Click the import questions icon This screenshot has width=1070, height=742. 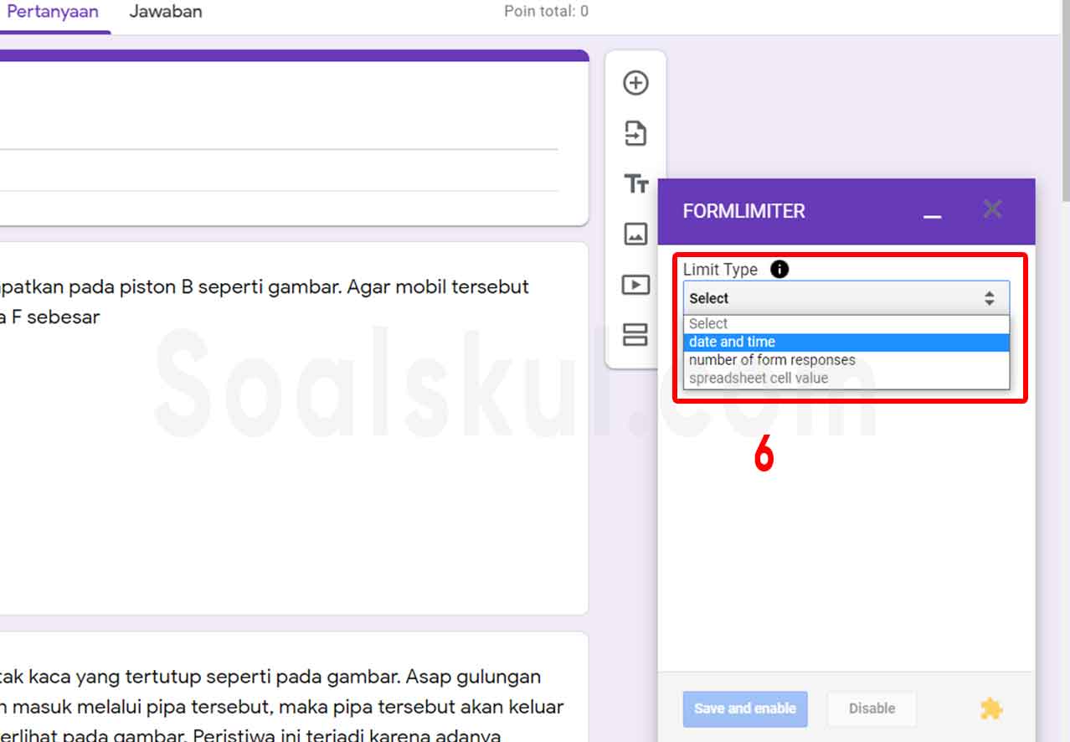[x=635, y=133]
